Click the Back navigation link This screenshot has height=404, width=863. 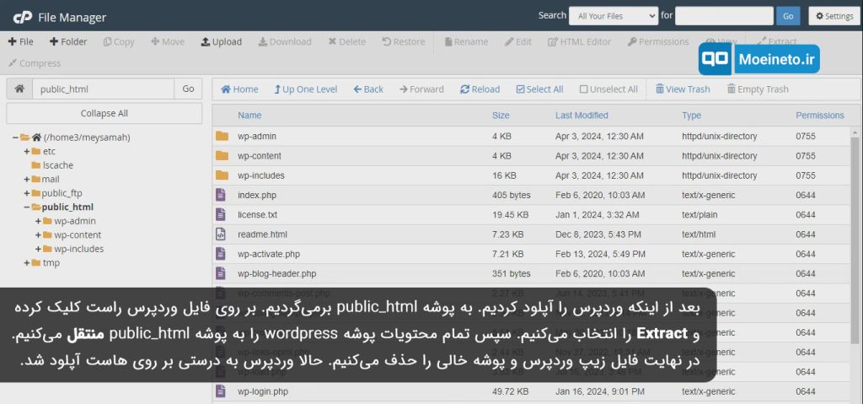pos(368,89)
